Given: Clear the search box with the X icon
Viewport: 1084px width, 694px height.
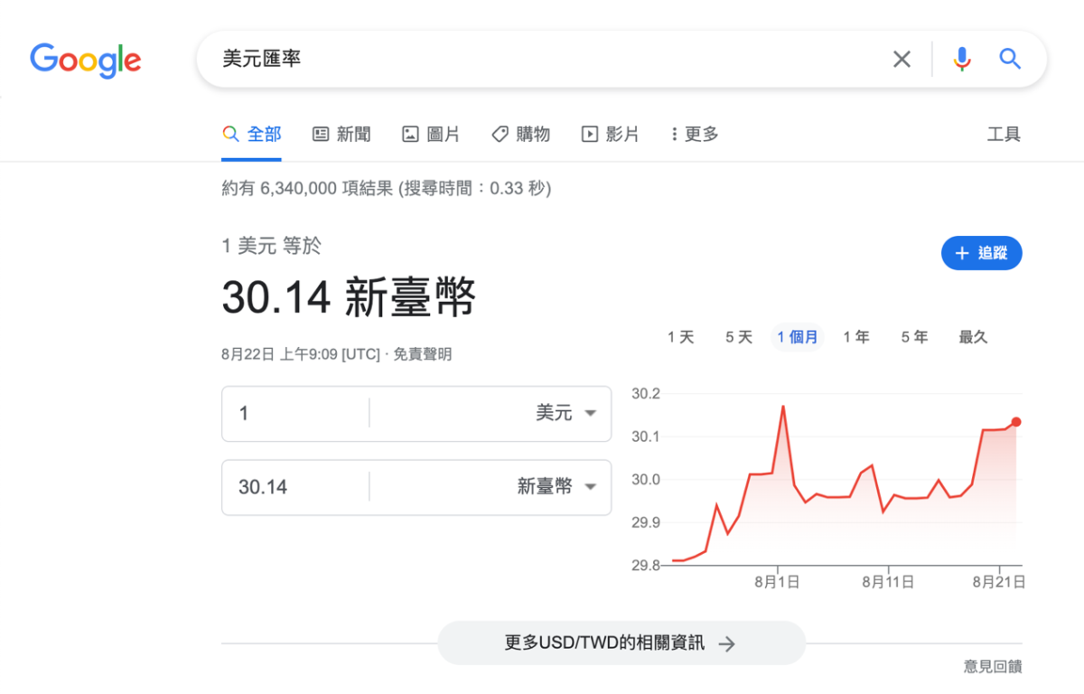Looking at the screenshot, I should pyautogui.click(x=902, y=60).
